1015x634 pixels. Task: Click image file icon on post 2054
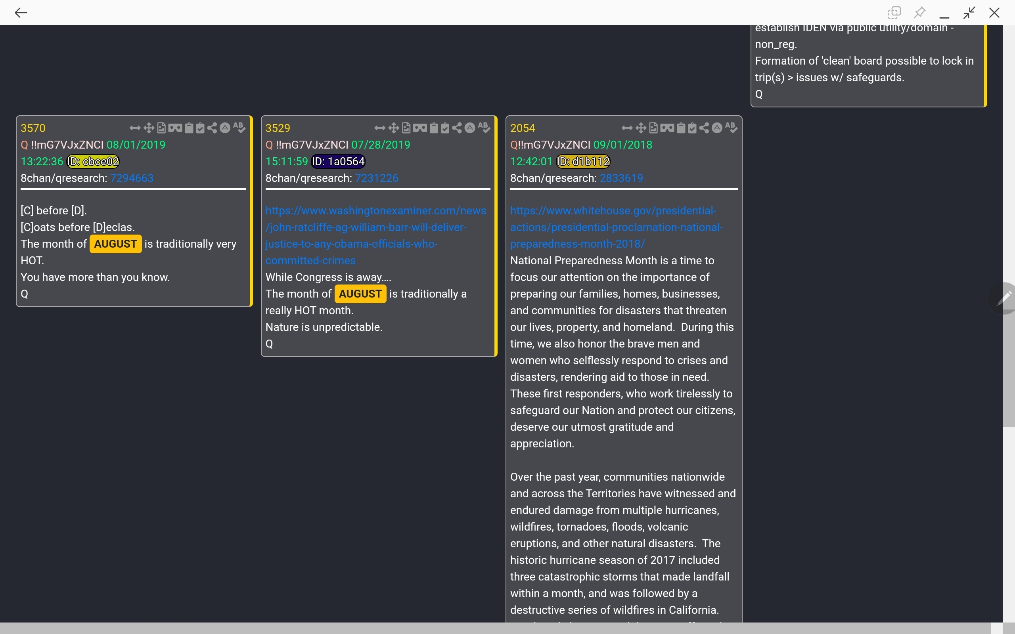coord(654,128)
